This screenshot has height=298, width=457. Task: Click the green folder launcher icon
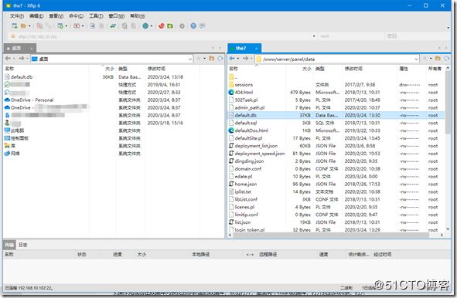[x=170, y=26]
